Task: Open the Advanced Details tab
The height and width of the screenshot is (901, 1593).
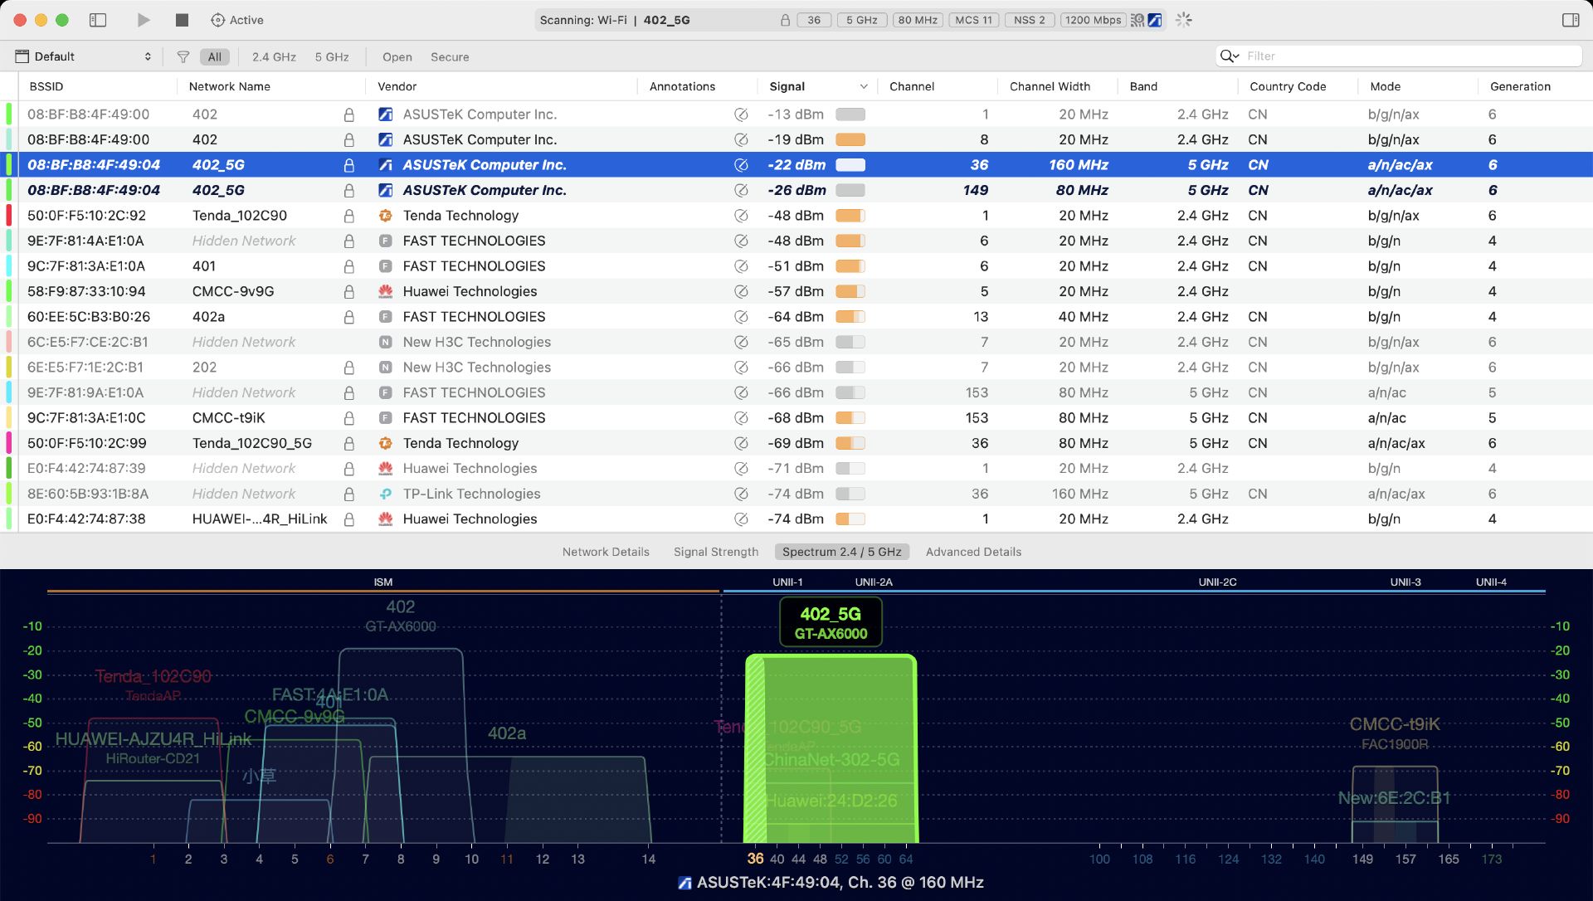Action: point(973,552)
